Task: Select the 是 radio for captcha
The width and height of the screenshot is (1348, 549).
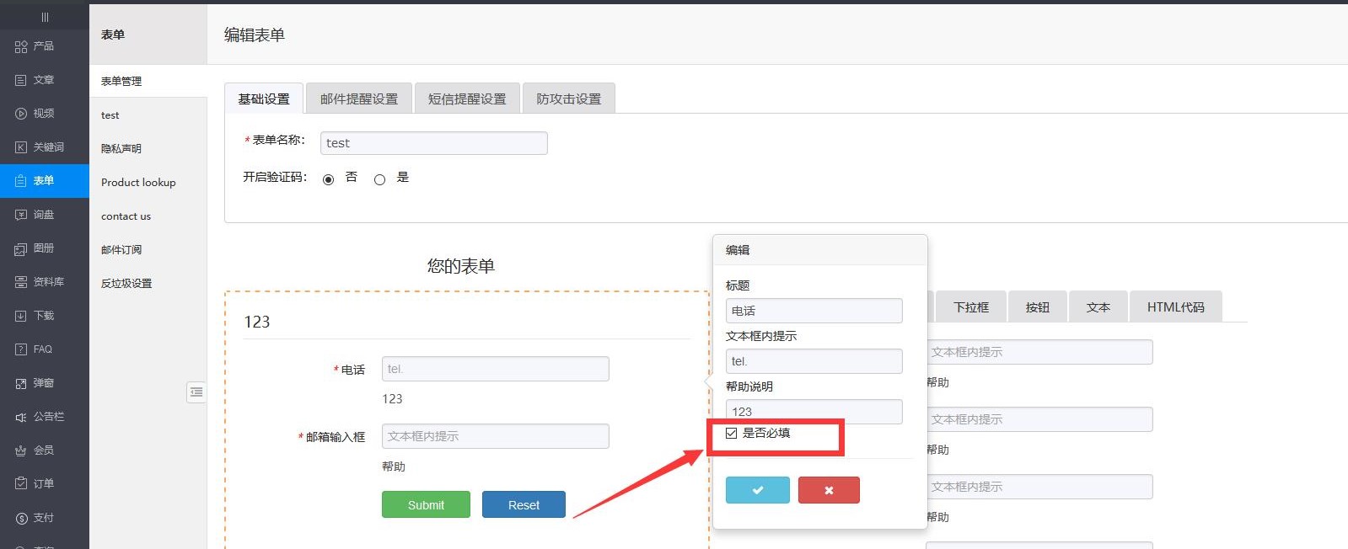Action: (379, 179)
